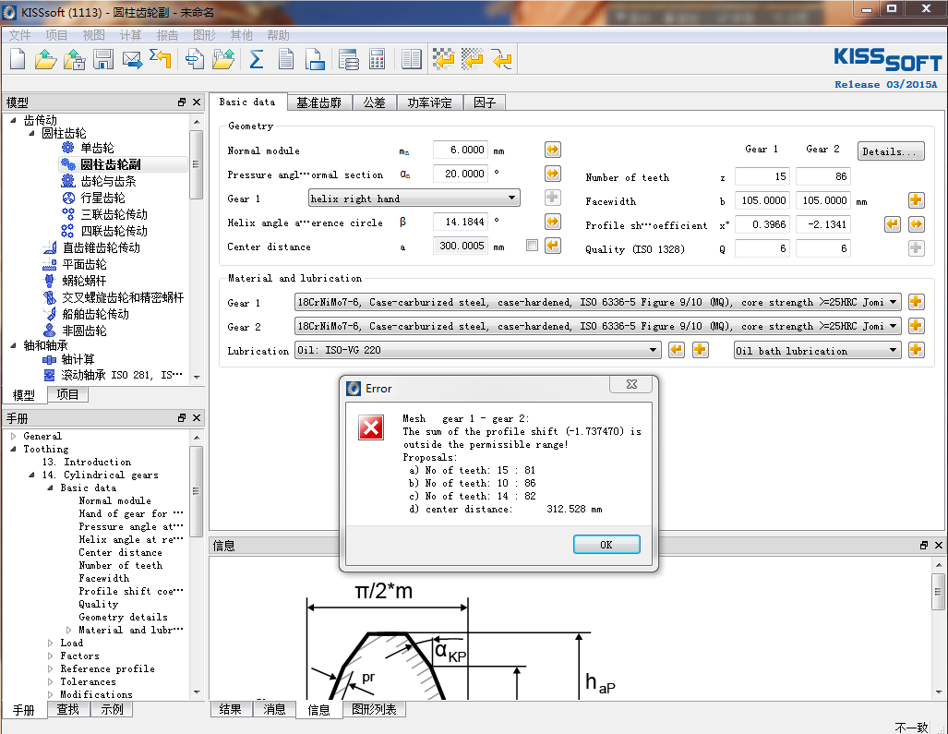
Task: Click the Gear 1 Number of teeth field
Action: pyautogui.click(x=762, y=176)
